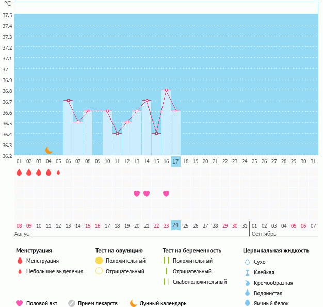Click the positive ovulation test legend icon
The width and height of the screenshot is (323, 307).
pyautogui.click(x=99, y=261)
